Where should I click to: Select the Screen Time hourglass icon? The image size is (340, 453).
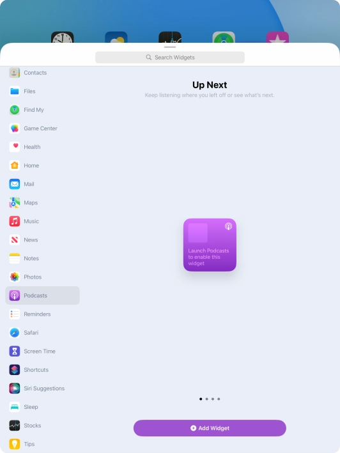15,351
